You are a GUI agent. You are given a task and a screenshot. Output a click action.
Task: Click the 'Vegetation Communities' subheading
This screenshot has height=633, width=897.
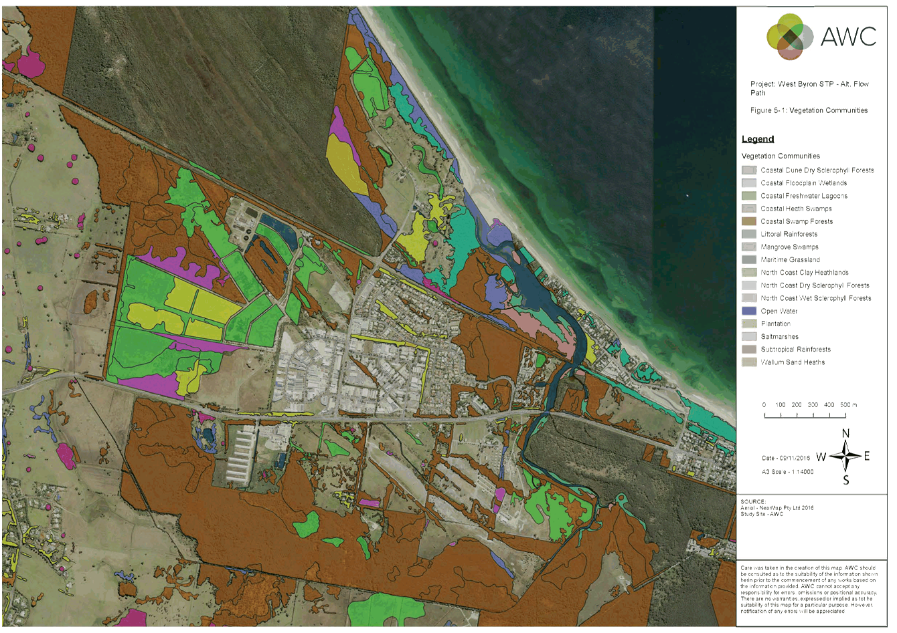(x=781, y=156)
